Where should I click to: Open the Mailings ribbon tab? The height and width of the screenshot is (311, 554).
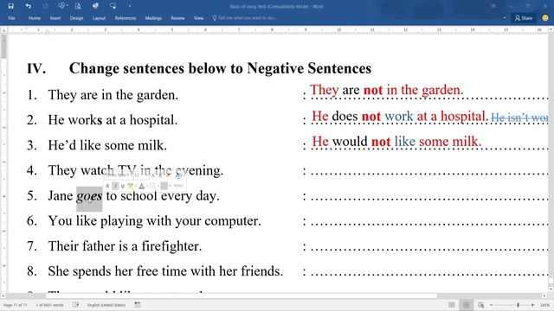[153, 18]
